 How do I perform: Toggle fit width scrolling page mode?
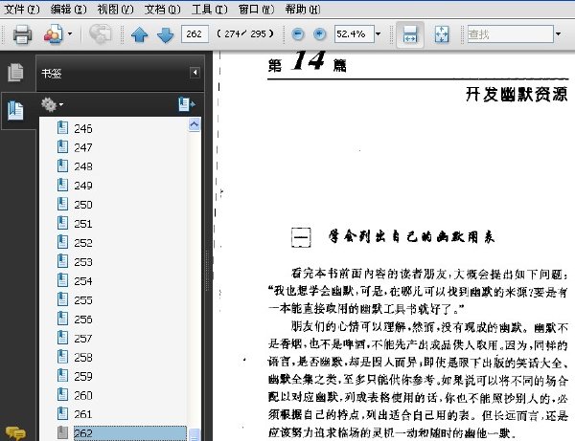pos(410,34)
